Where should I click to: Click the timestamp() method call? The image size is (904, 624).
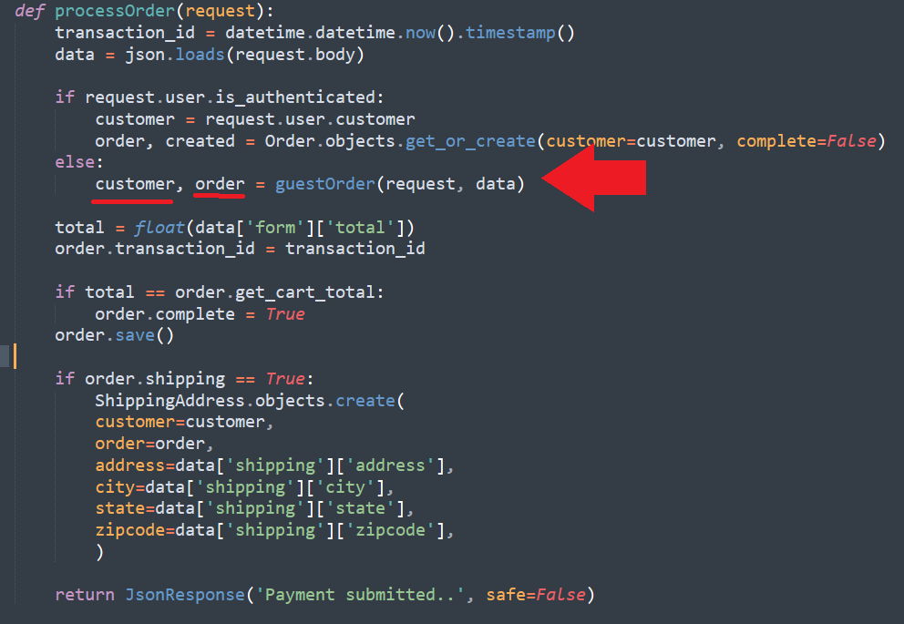coord(520,33)
